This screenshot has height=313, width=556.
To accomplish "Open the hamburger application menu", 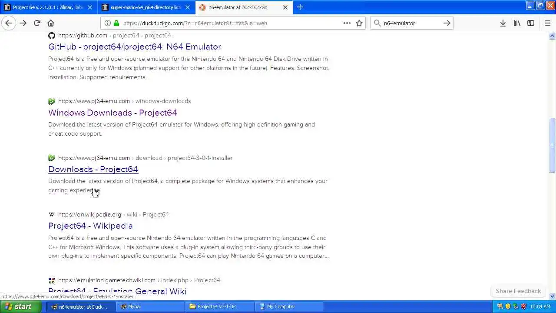I will (547, 23).
